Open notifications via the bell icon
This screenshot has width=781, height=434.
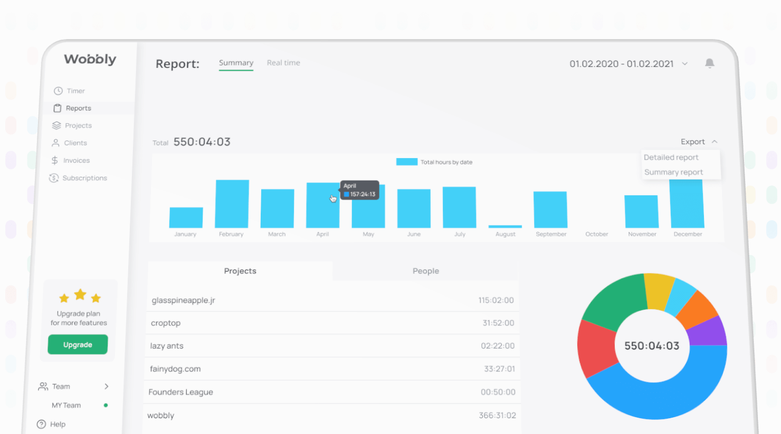710,63
